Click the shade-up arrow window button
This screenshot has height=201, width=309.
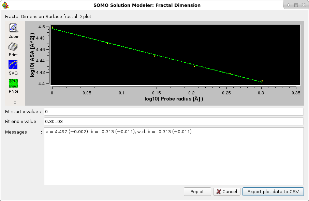(289, 5)
